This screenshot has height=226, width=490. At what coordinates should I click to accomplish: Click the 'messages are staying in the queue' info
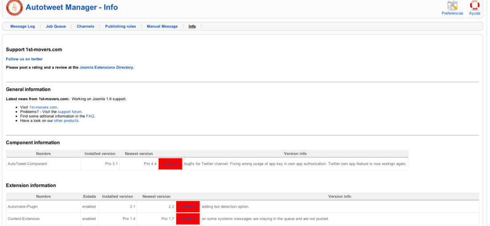coord(265,219)
